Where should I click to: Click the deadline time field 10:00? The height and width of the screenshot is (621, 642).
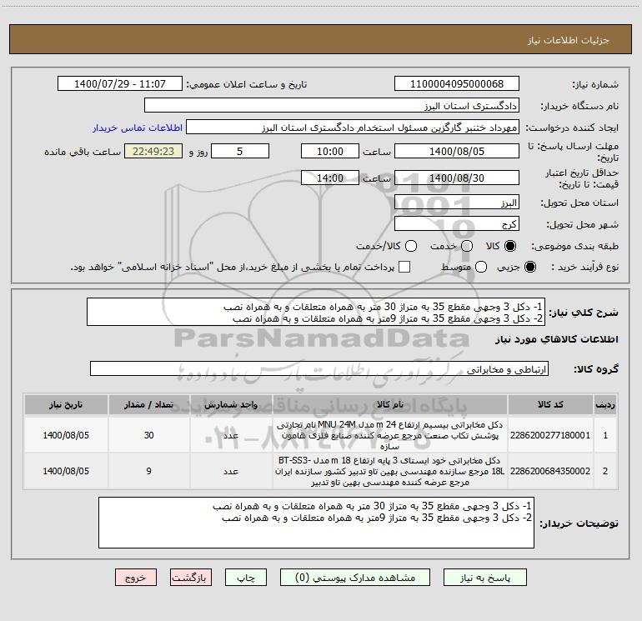point(330,151)
